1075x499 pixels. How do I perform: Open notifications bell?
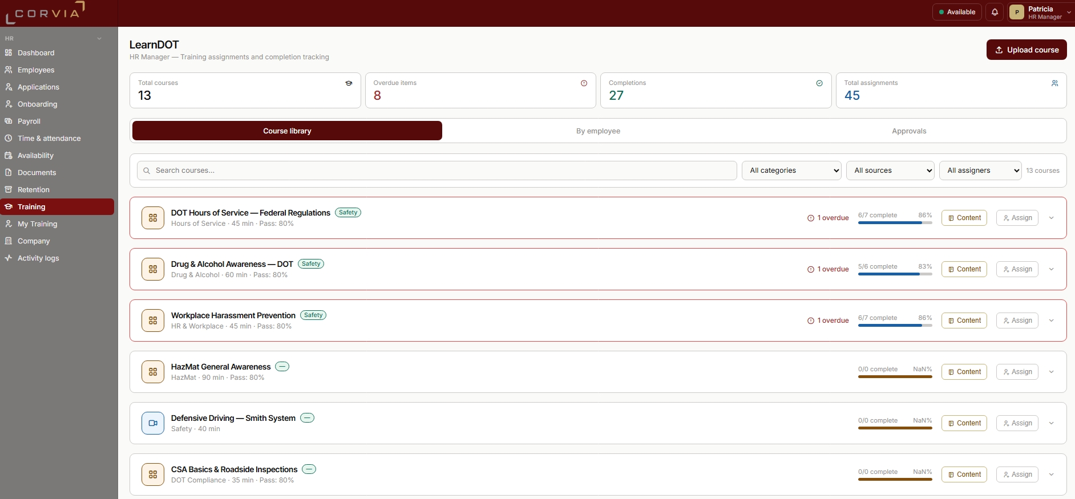coord(995,12)
